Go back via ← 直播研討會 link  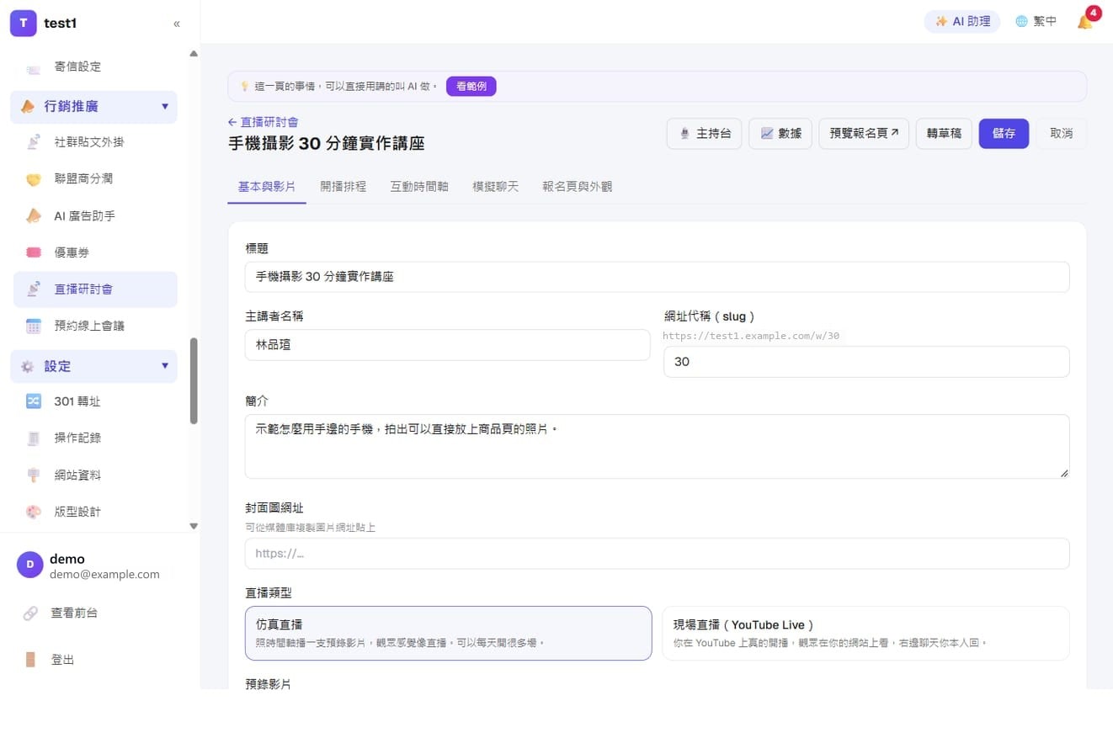(x=263, y=122)
